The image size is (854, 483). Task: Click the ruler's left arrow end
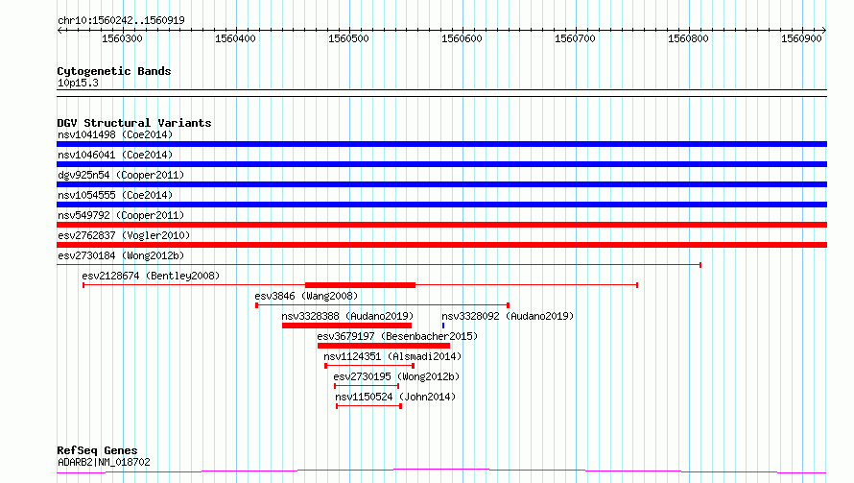click(59, 30)
